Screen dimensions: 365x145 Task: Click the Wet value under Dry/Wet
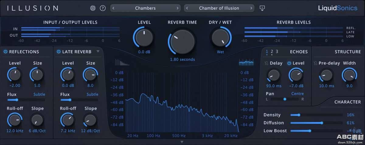point(220,52)
